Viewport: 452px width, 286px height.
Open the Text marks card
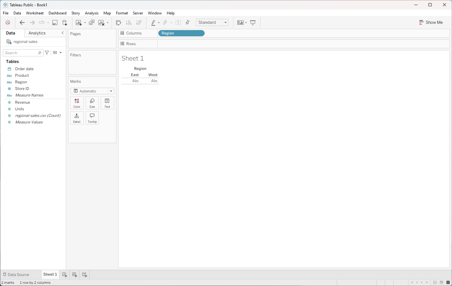pyautogui.click(x=107, y=103)
